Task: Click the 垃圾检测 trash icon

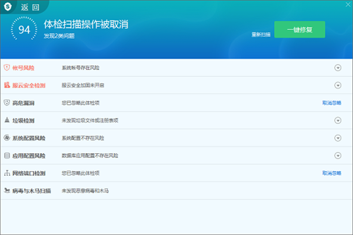Action: [x=7, y=120]
